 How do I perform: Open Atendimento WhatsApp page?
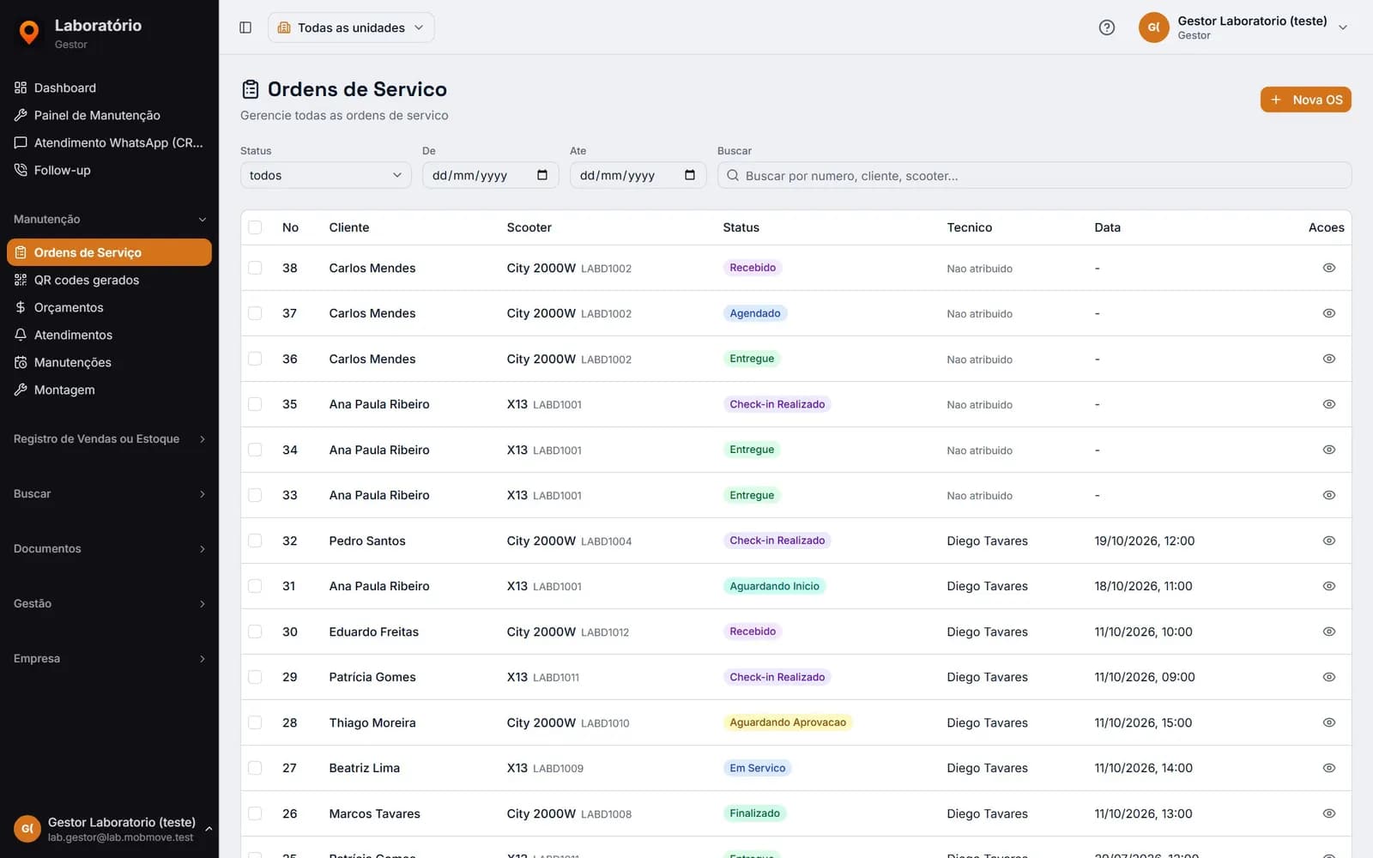tap(109, 142)
